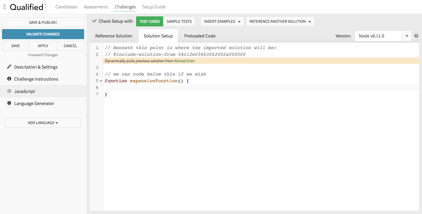
Task: Select the Description & Settings pencil icon
Action: (9, 67)
